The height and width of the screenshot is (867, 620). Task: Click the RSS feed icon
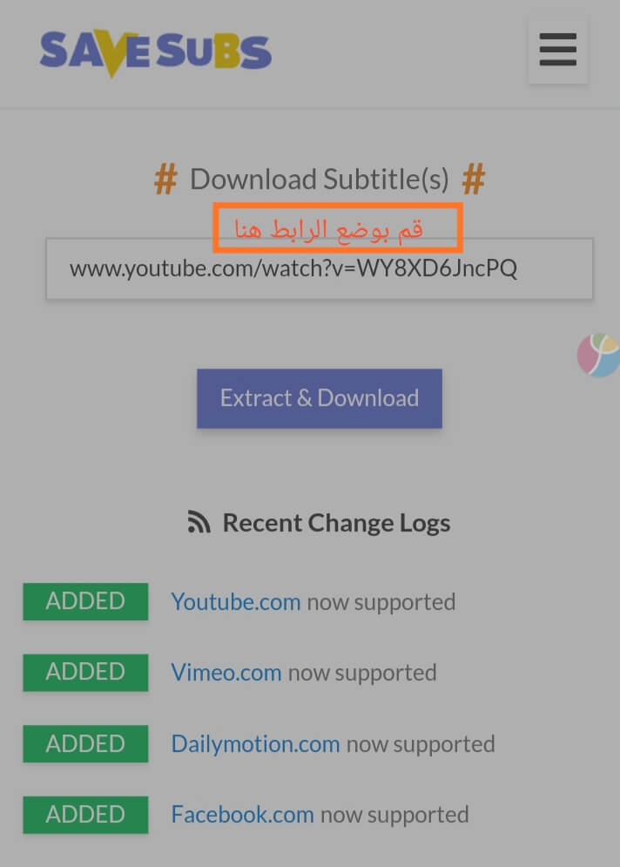tap(199, 523)
